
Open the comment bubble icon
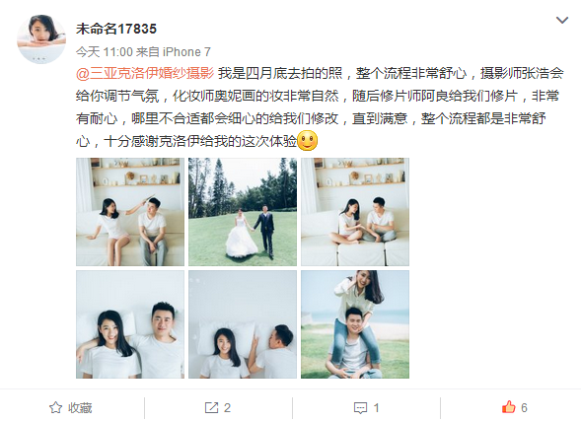(x=360, y=408)
